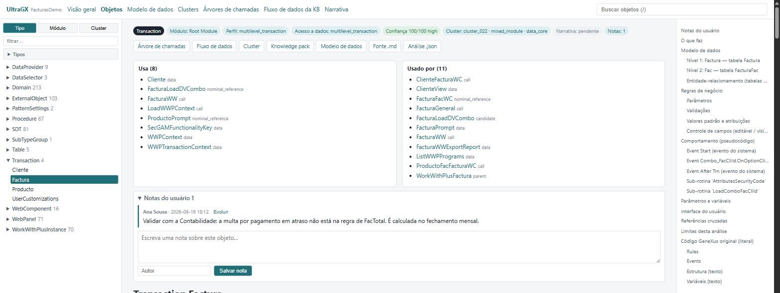Collapse the Notas do usuário section
This screenshot has width=780, height=293.
(140, 198)
